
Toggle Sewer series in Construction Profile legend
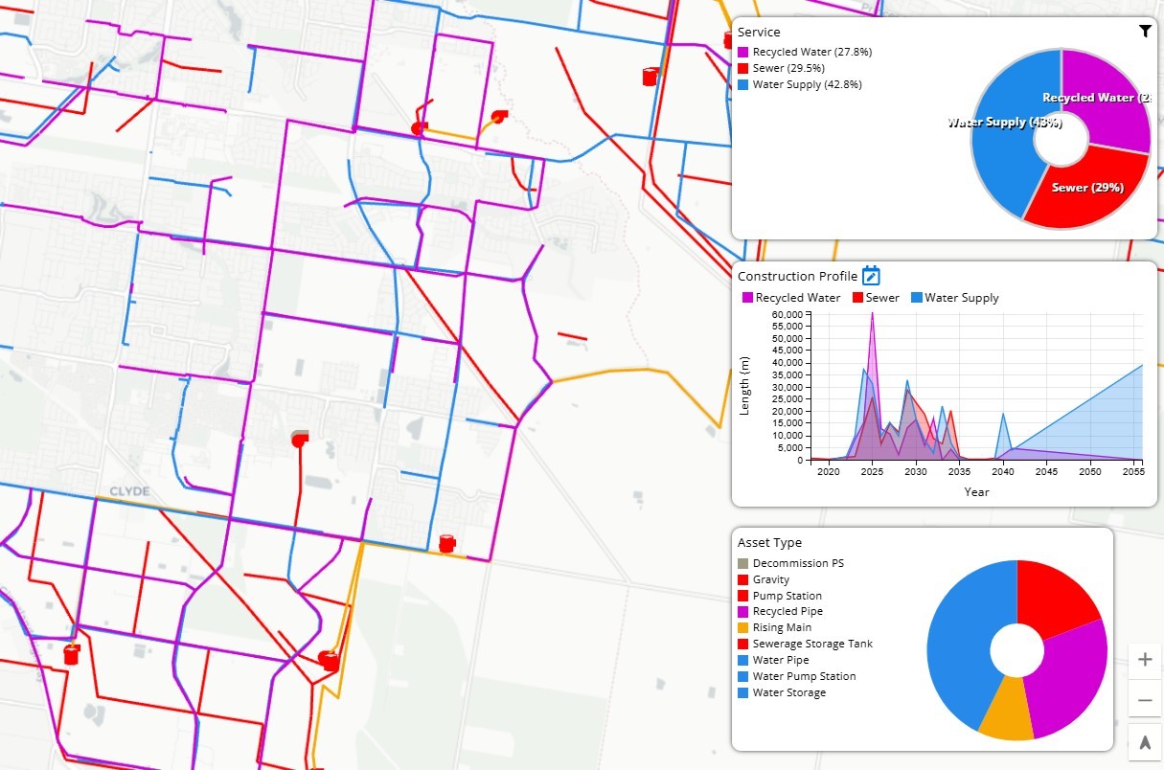tap(875, 298)
